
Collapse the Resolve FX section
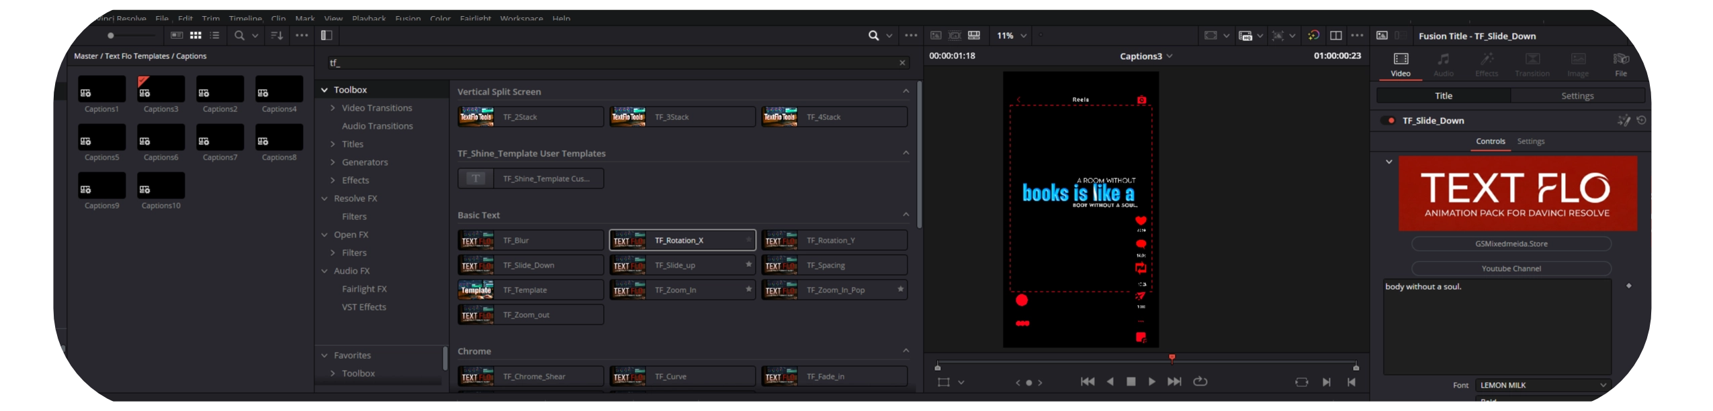tap(324, 198)
